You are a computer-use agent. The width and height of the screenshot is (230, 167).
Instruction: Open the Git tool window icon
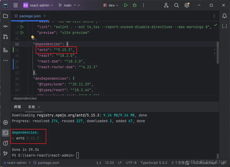pos(5,154)
